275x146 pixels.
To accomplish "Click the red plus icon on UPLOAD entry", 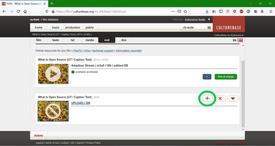I will click(x=207, y=98).
